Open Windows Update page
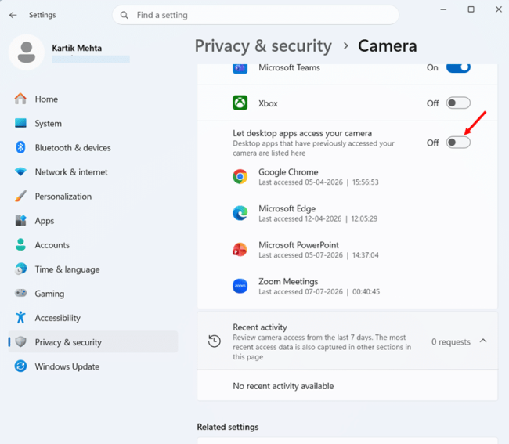This screenshot has width=509, height=444. tap(93, 366)
